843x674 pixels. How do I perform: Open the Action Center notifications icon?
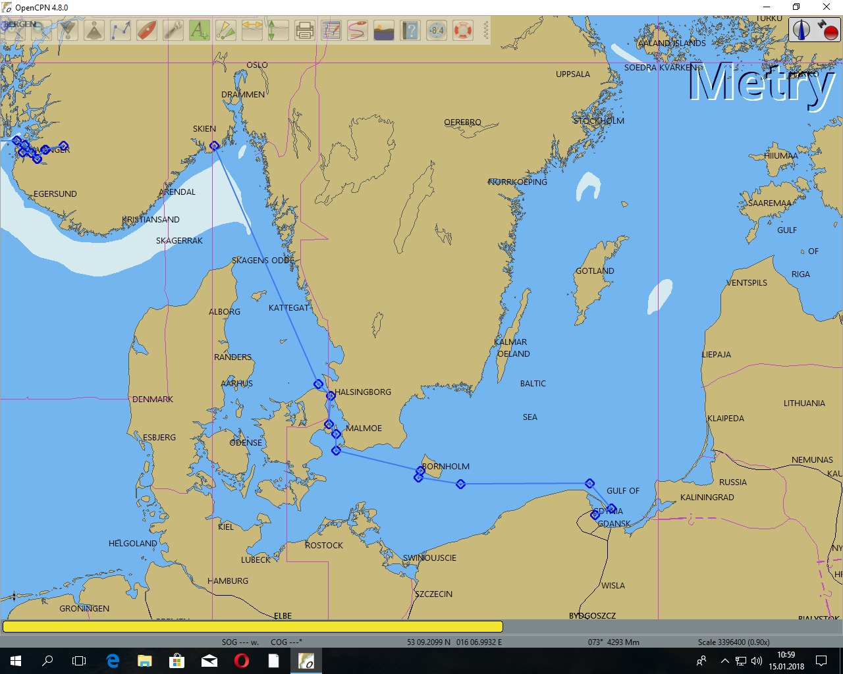(821, 661)
